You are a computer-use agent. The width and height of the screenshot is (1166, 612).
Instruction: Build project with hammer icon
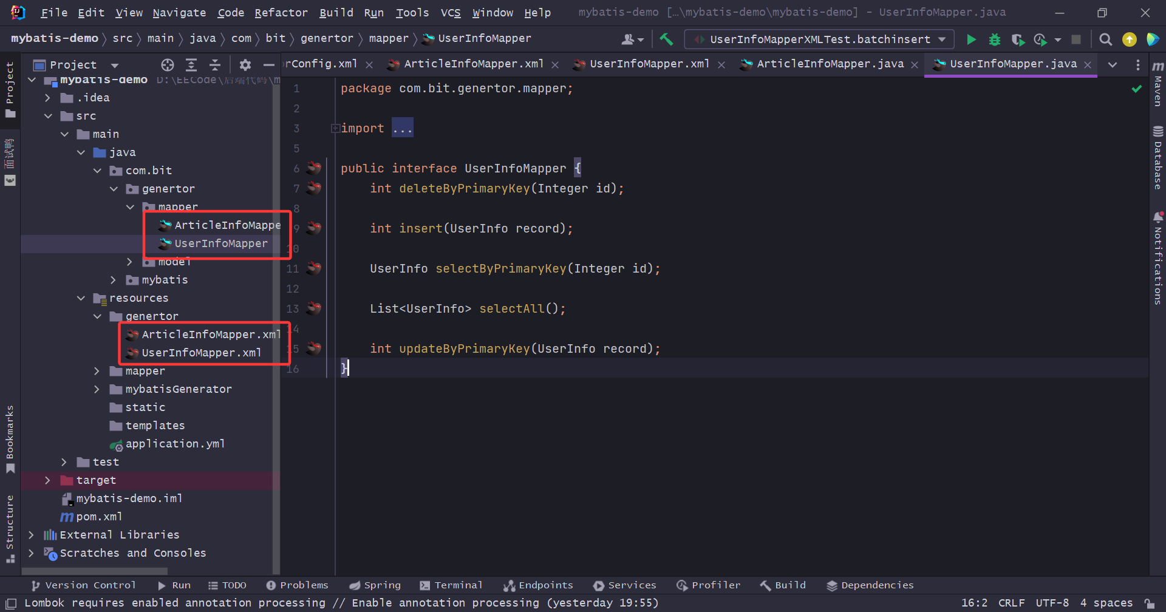666,39
